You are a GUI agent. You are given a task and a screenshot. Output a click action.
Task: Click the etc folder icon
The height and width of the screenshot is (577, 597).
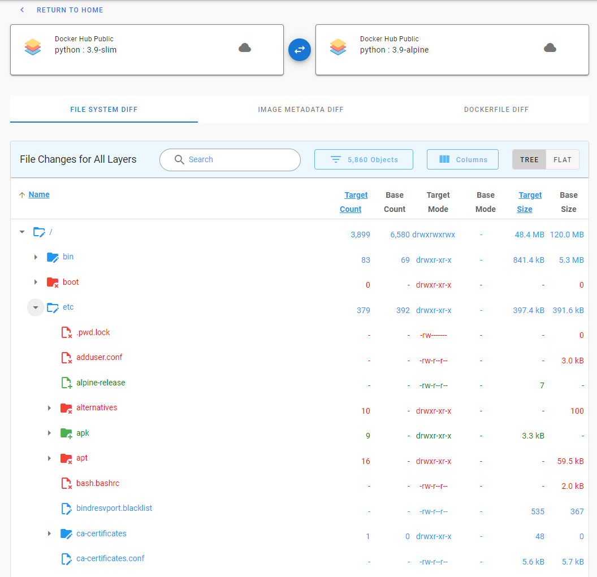(x=53, y=307)
